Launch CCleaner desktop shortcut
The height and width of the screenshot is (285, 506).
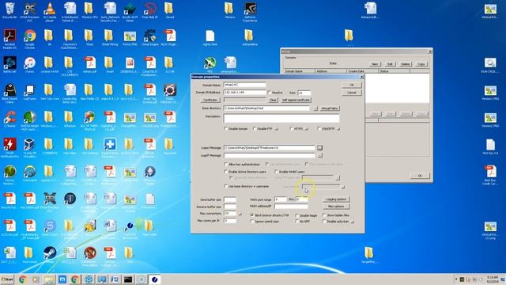coord(9,119)
